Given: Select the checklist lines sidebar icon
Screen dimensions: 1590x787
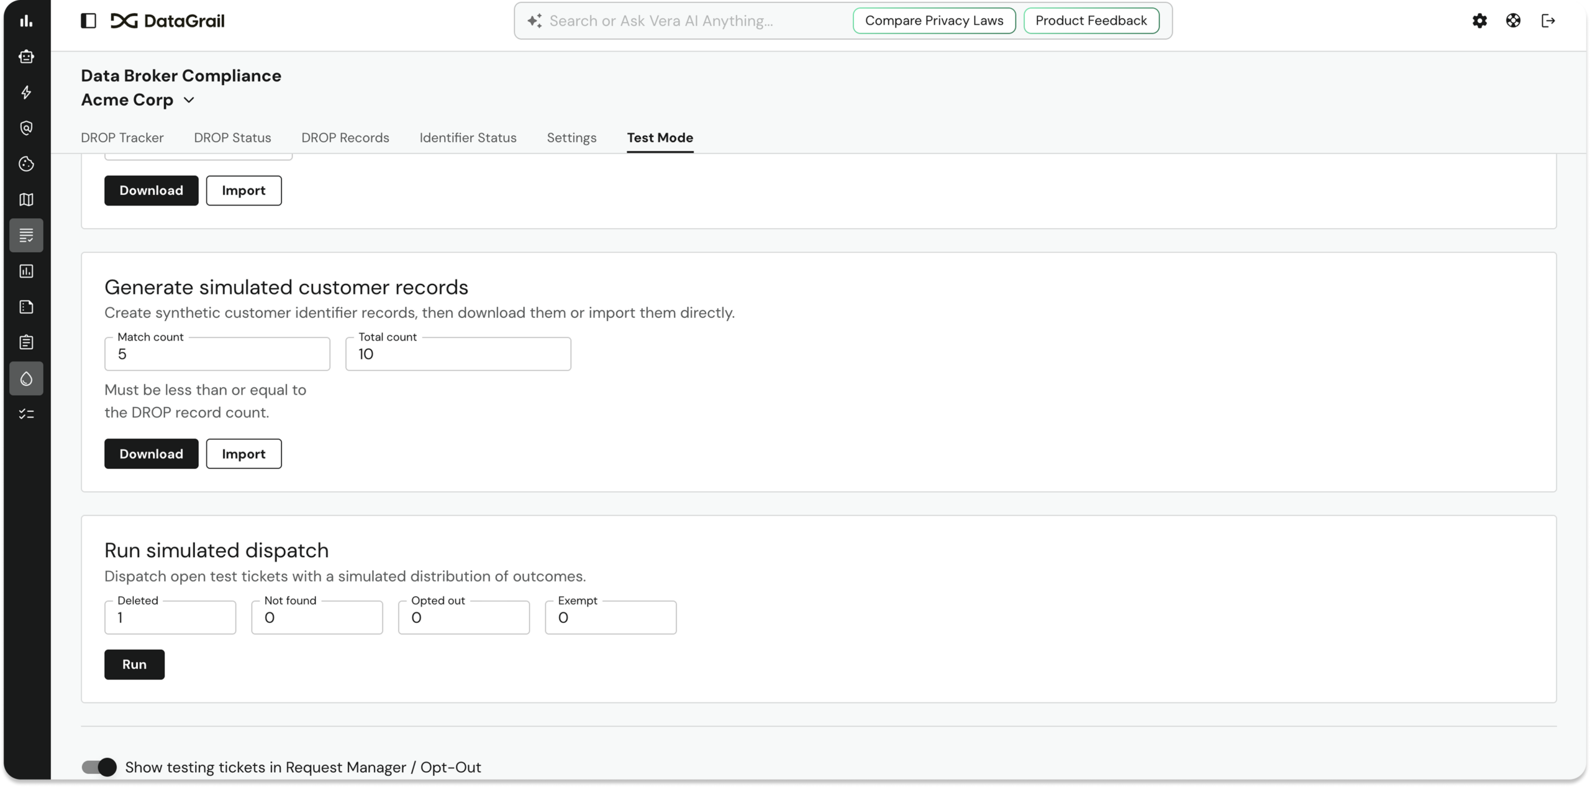Looking at the screenshot, I should coord(26,235).
